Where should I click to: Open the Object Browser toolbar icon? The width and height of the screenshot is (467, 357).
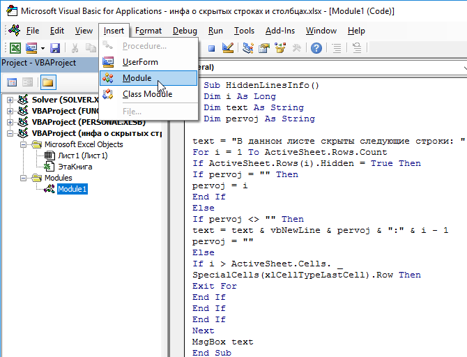(x=280, y=48)
